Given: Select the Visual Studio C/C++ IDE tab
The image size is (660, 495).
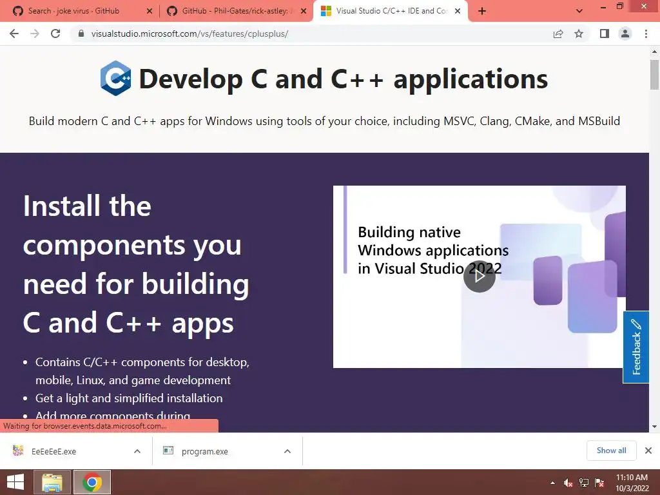Looking at the screenshot, I should [x=385, y=11].
